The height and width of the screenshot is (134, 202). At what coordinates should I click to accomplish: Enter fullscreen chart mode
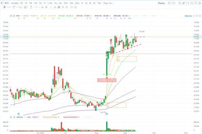pos(188,3)
